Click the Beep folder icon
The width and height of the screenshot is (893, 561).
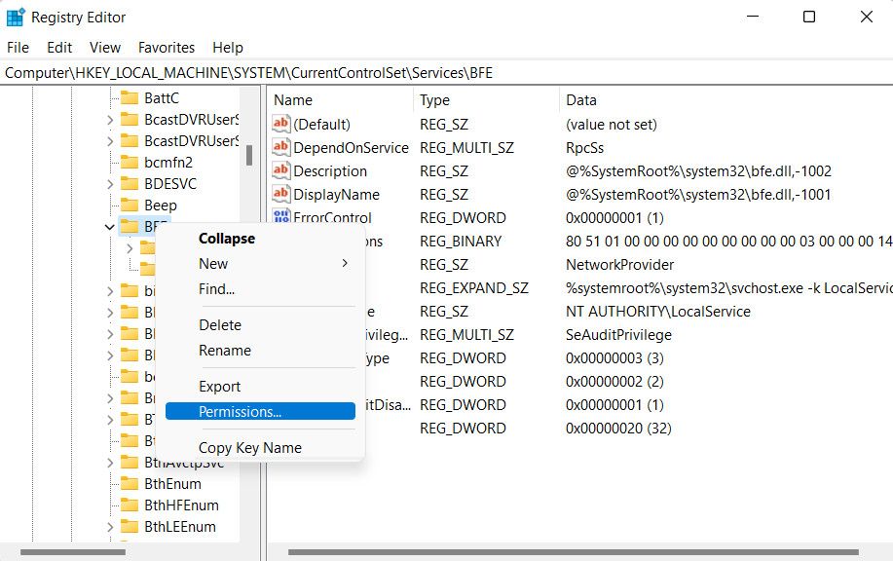[x=130, y=206]
